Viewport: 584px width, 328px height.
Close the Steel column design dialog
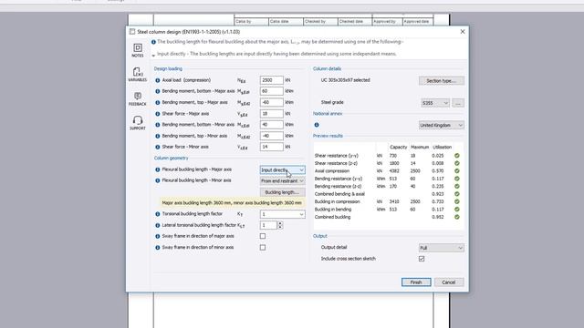pos(463,32)
